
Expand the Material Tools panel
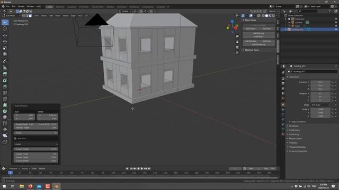click(x=251, y=50)
